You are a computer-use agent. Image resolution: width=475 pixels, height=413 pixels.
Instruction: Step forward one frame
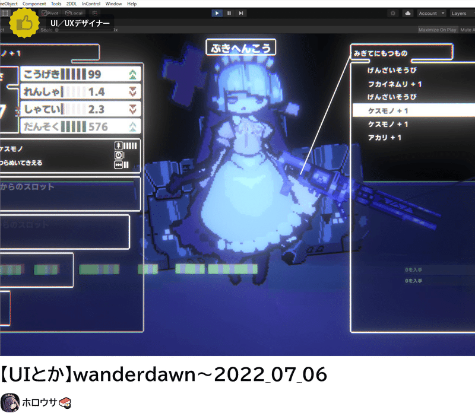(x=241, y=13)
